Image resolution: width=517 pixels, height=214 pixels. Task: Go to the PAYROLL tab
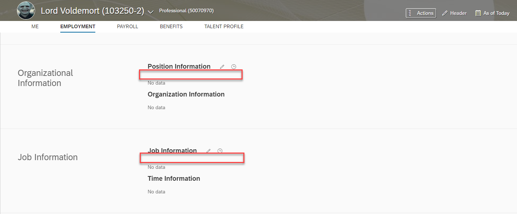tap(127, 26)
